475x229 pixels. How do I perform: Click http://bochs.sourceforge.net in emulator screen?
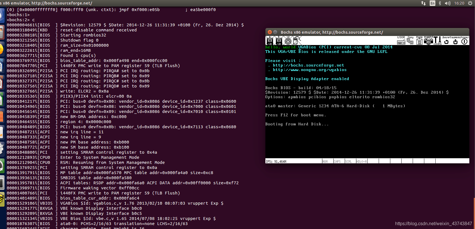[x=308, y=65]
